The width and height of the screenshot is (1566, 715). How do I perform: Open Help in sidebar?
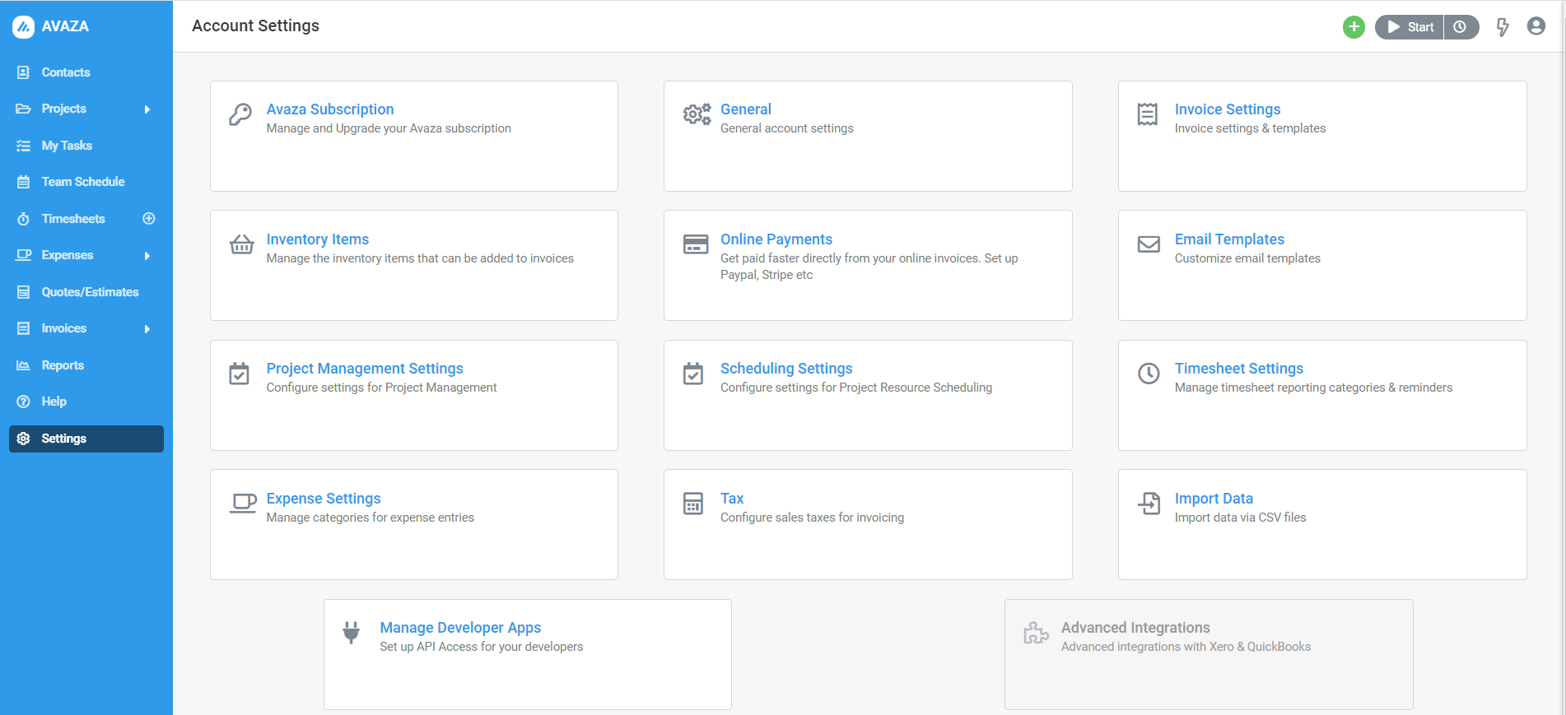click(54, 402)
